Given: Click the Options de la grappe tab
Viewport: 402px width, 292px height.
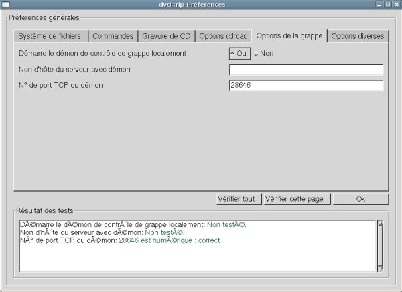Looking at the screenshot, I should coord(289,35).
